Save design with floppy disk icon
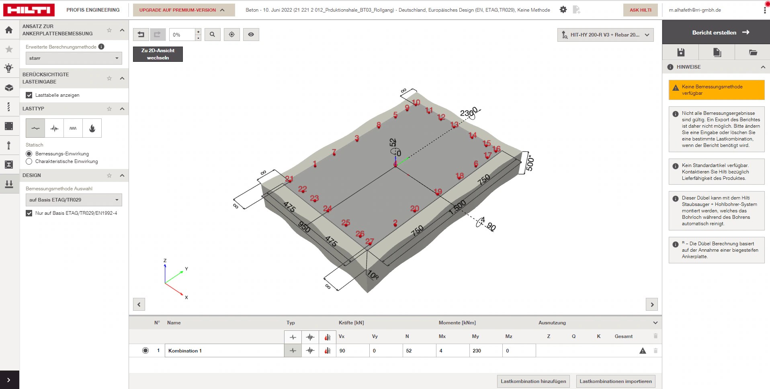The height and width of the screenshot is (389, 770). click(x=680, y=52)
